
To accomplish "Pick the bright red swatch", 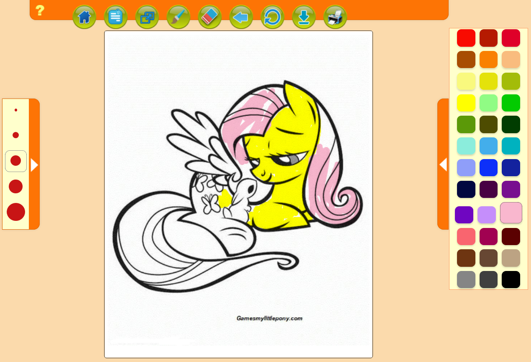I will pyautogui.click(x=466, y=38).
